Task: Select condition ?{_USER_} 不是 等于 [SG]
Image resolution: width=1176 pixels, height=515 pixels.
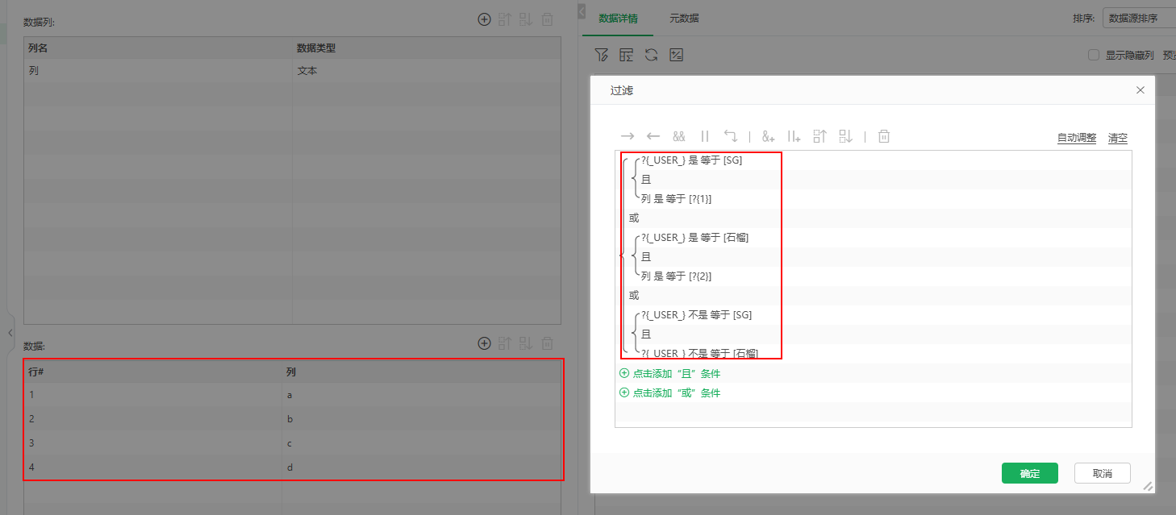Action: [697, 314]
